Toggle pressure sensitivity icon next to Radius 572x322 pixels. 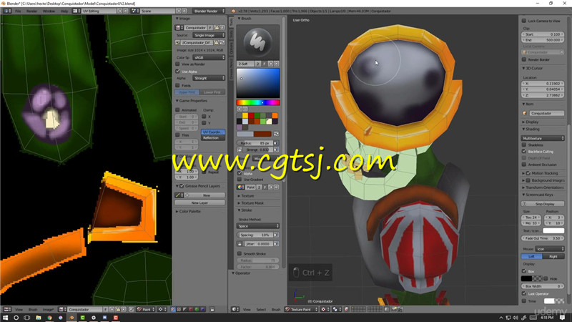276,143
